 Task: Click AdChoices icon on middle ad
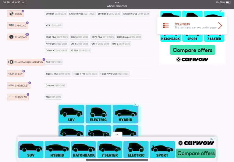pyautogui.click(x=135, y=105)
